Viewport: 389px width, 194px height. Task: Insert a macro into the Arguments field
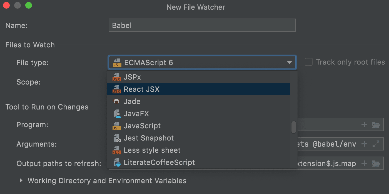pos(364,144)
